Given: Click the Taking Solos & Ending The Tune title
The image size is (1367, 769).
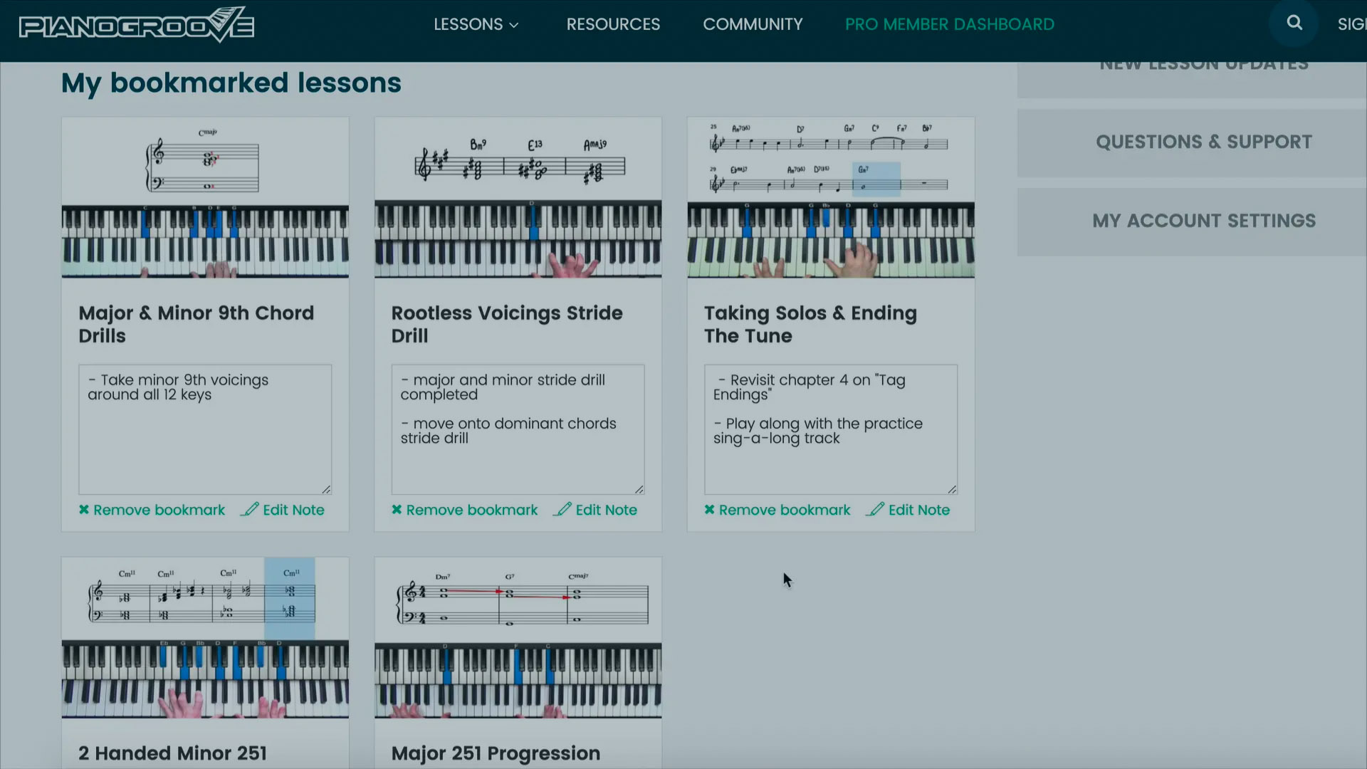Looking at the screenshot, I should pos(810,324).
